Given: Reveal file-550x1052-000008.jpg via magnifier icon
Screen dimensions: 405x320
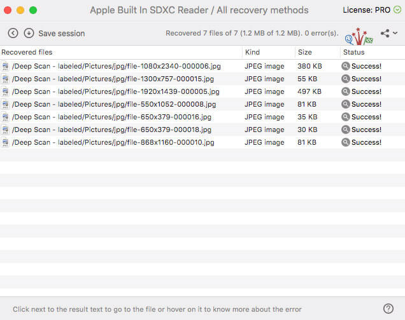Looking at the screenshot, I should 345,104.
